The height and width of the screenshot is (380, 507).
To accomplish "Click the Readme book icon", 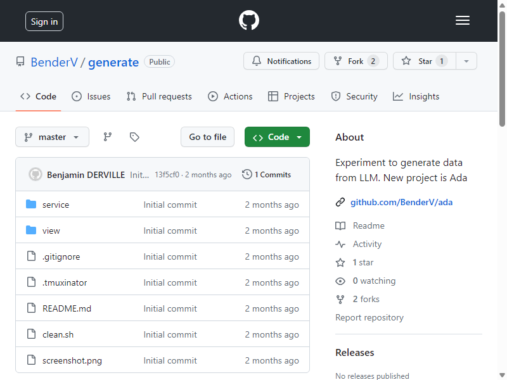I will tap(340, 225).
